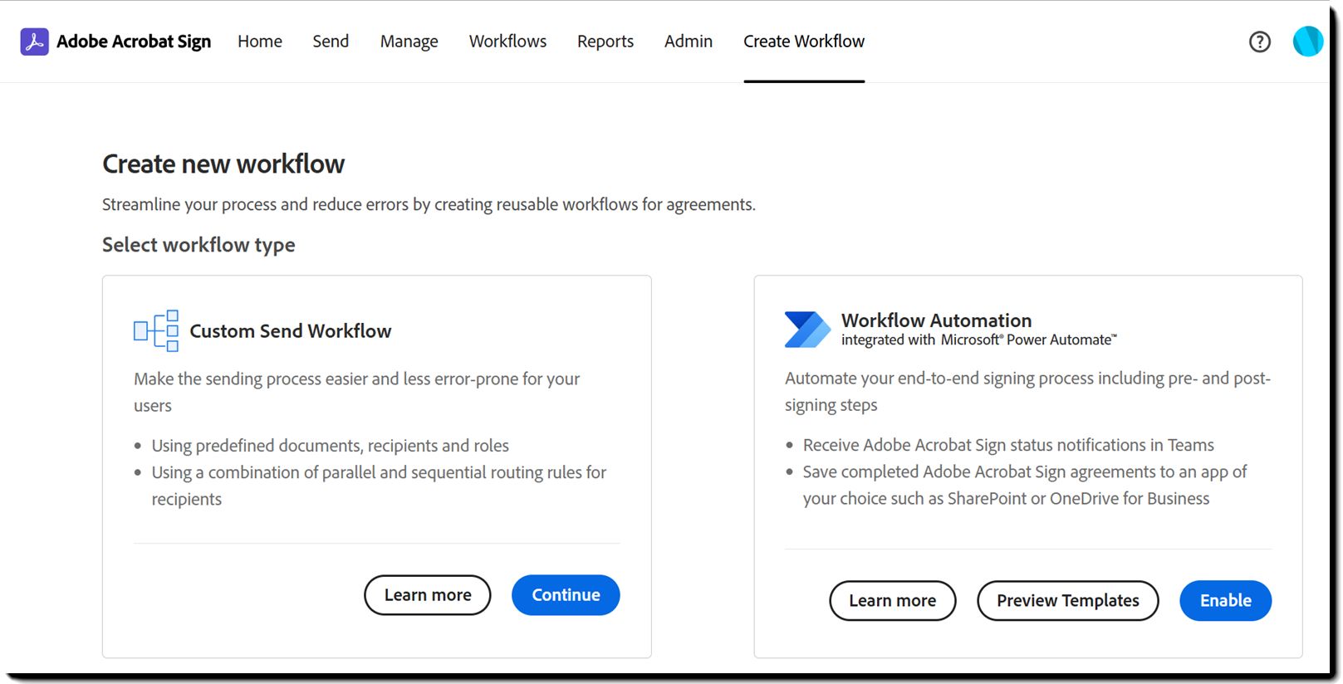Screen dimensions: 1343x684
Task: Open the help question mark icon
Action: point(1259,42)
